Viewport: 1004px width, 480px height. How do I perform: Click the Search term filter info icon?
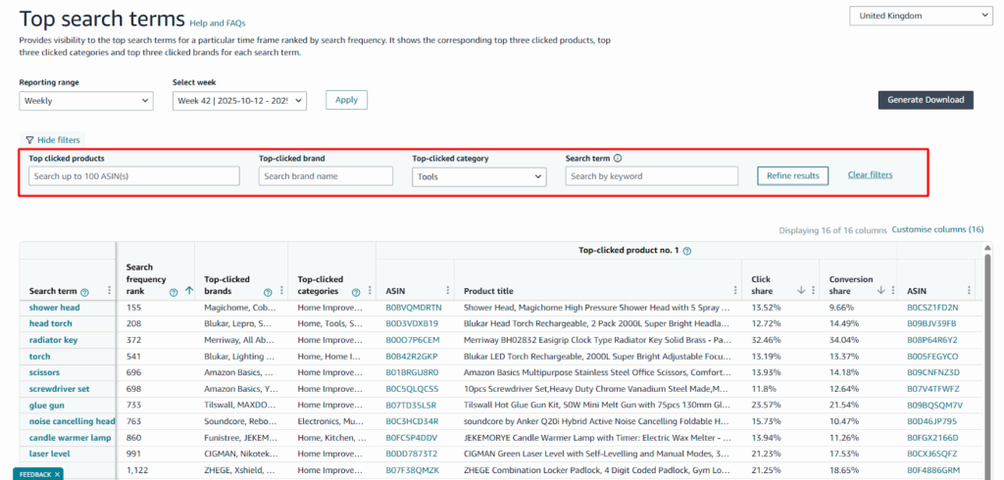point(618,158)
